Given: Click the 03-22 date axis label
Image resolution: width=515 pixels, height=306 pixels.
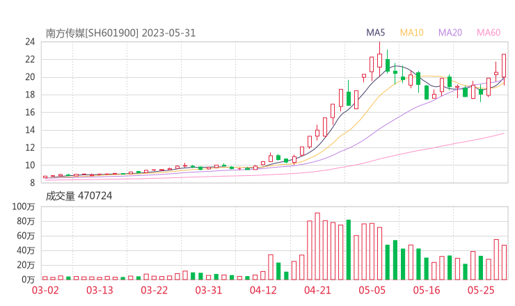Looking at the screenshot, I should point(154,290).
